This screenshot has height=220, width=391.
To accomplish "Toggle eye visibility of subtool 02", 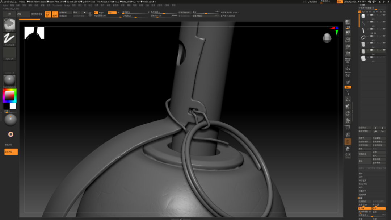I will [x=384, y=15].
